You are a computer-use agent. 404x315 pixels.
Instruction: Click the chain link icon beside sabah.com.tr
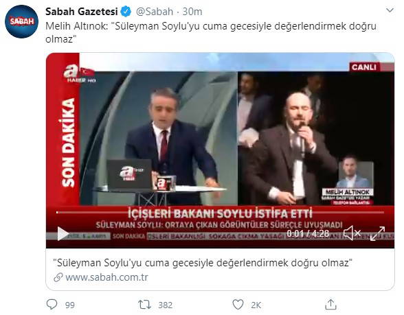pos(58,277)
